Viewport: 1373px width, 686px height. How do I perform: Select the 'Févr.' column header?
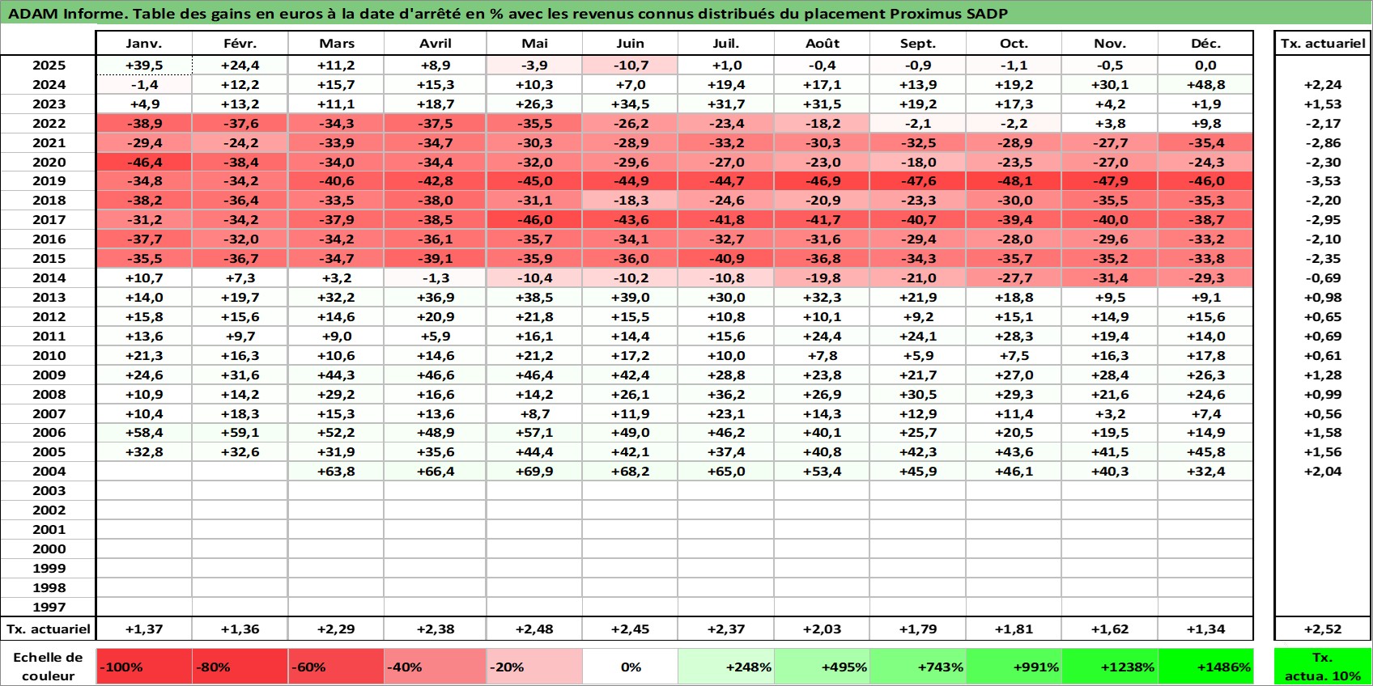click(240, 44)
